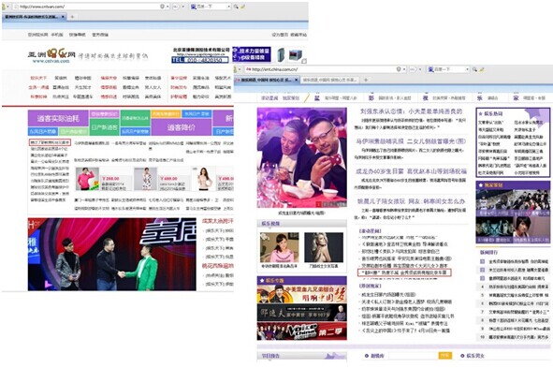Click the 家 section nav icon

[516, 97]
